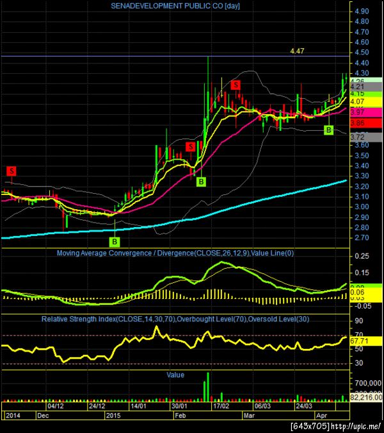Select the Relative Strength Index header
384x433 pixels.
coord(175,319)
